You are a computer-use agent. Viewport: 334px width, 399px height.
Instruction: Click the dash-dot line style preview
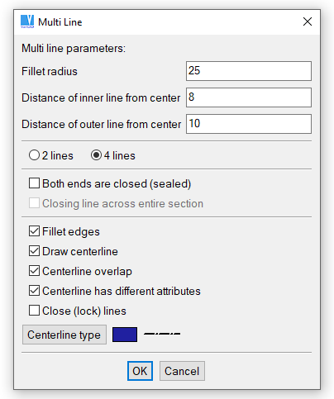tap(162, 334)
